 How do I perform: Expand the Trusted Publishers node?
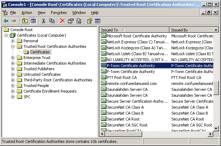point(13,69)
